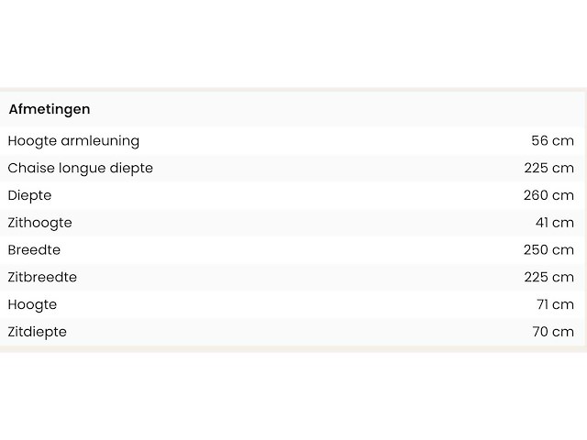Select the 260 cm depth value
This screenshot has width=587, height=440.
point(548,195)
